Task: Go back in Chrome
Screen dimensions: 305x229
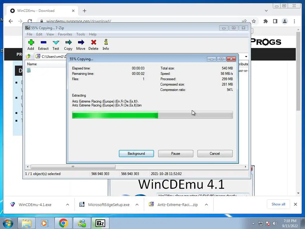Action: click(11, 21)
